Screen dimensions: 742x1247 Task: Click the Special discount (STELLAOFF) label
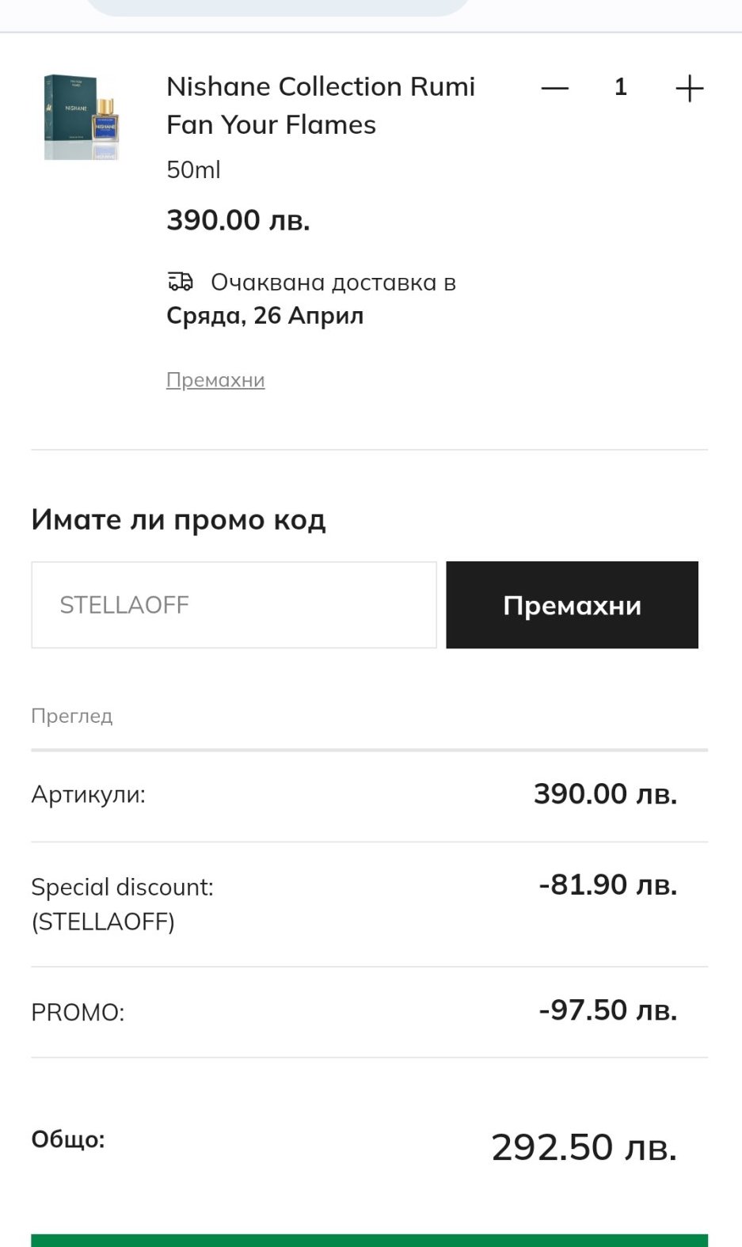pyautogui.click(x=122, y=904)
